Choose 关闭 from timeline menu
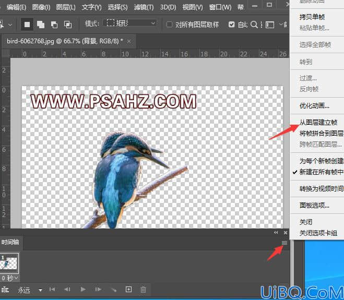The height and width of the screenshot is (300, 344). click(305, 222)
